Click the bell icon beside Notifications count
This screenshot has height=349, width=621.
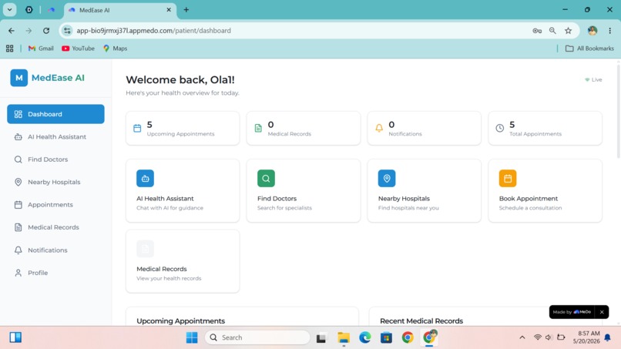[379, 128]
